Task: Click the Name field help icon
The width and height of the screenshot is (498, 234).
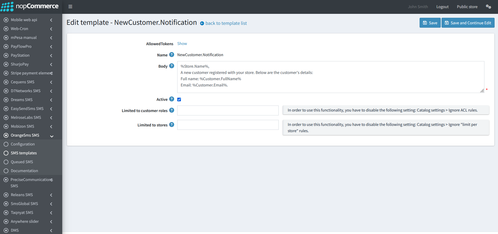Action: (171, 55)
